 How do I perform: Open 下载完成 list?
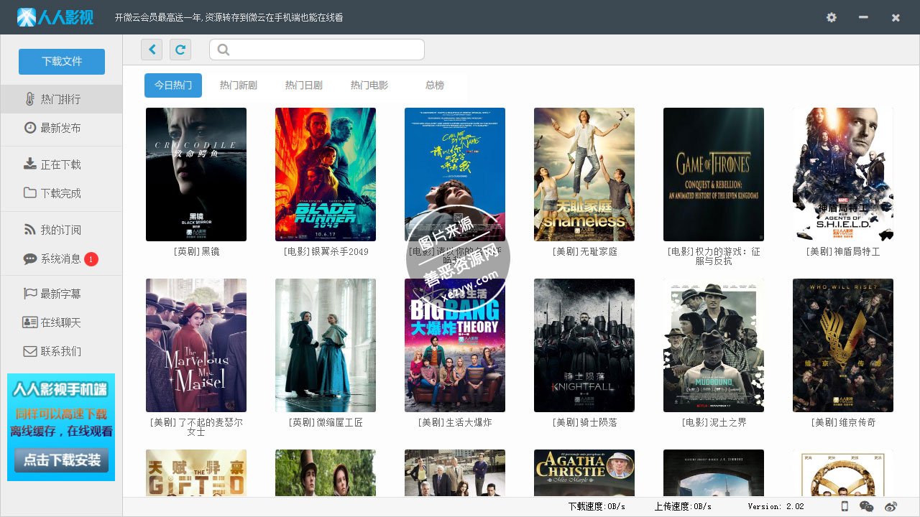click(x=61, y=193)
